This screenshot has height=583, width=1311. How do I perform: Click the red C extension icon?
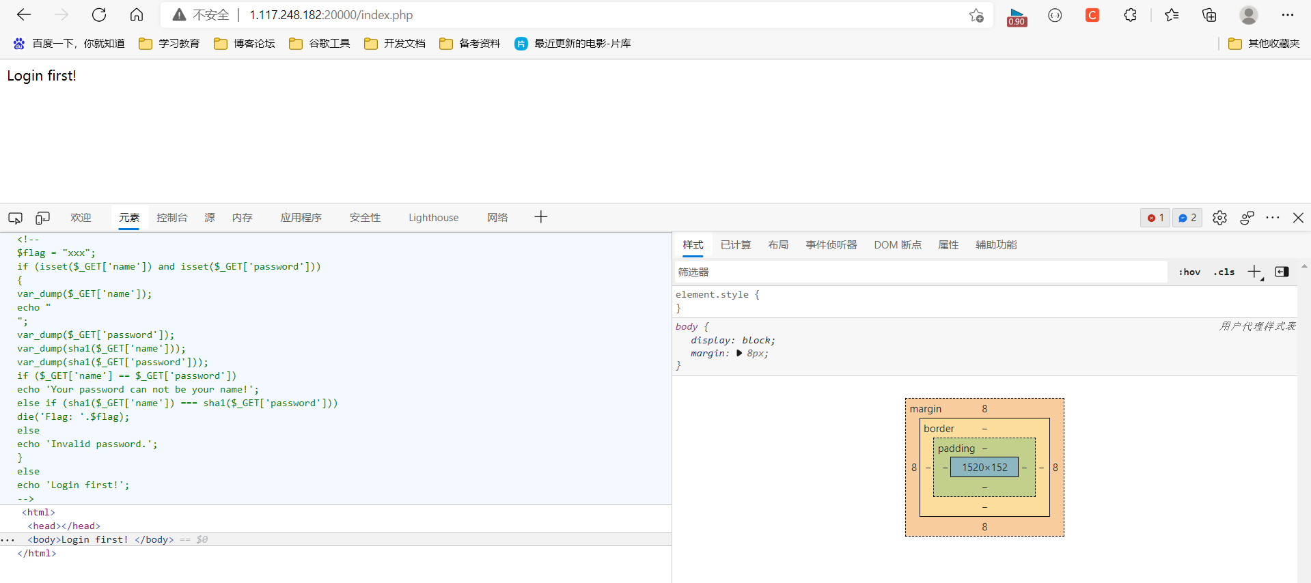tap(1092, 15)
